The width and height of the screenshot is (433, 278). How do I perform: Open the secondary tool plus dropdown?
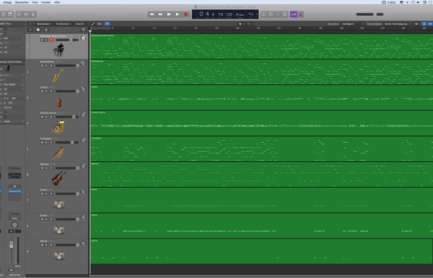point(250,23)
